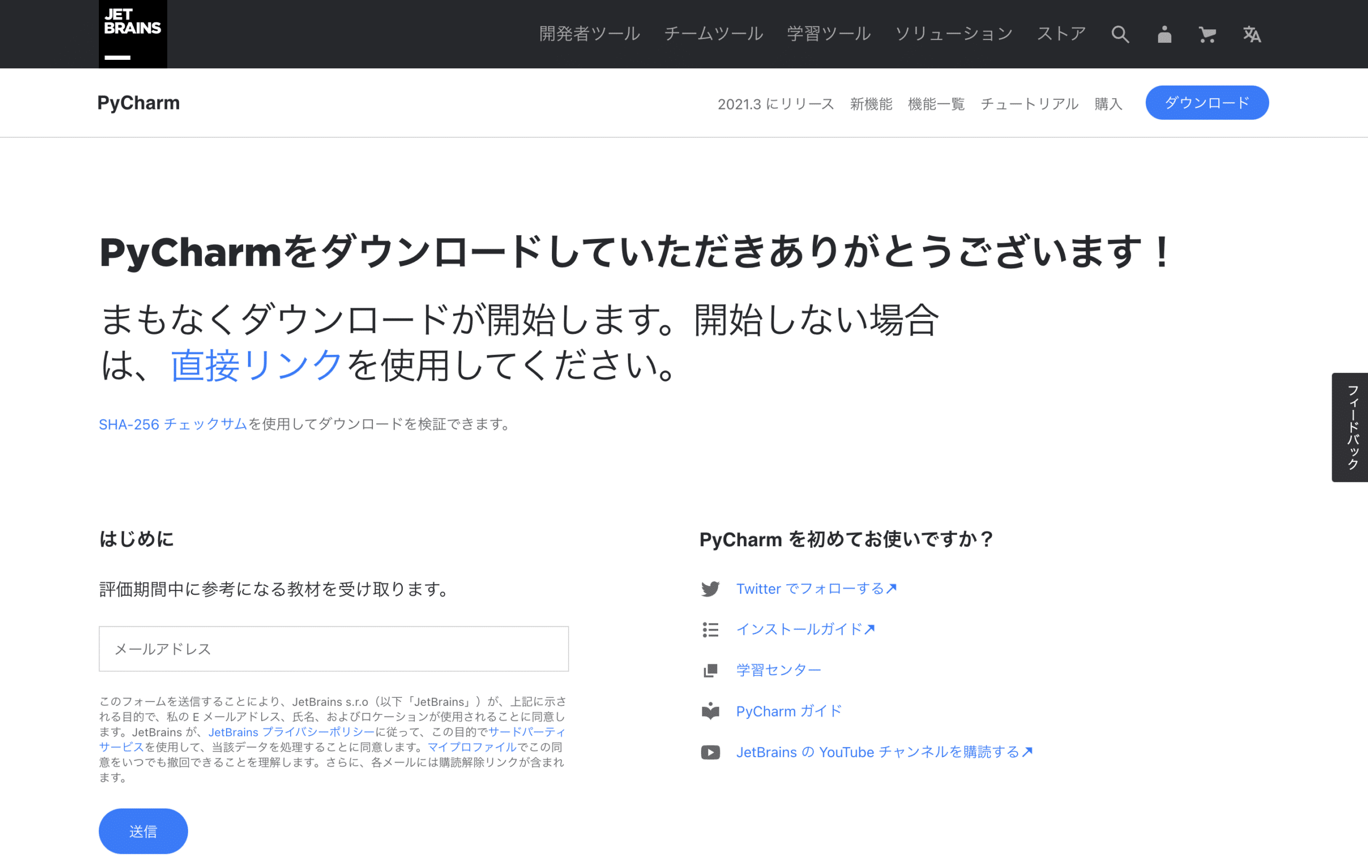Click the JetBrains logo
1368x855 pixels.
tap(133, 34)
